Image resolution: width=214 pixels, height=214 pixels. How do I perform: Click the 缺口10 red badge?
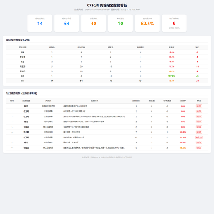199,137
